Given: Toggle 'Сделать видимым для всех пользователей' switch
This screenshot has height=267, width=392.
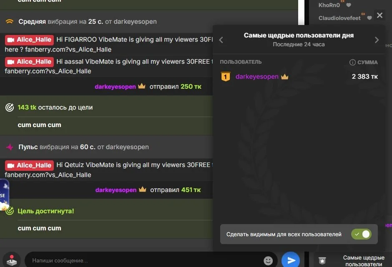Looking at the screenshot, I should tap(361, 234).
